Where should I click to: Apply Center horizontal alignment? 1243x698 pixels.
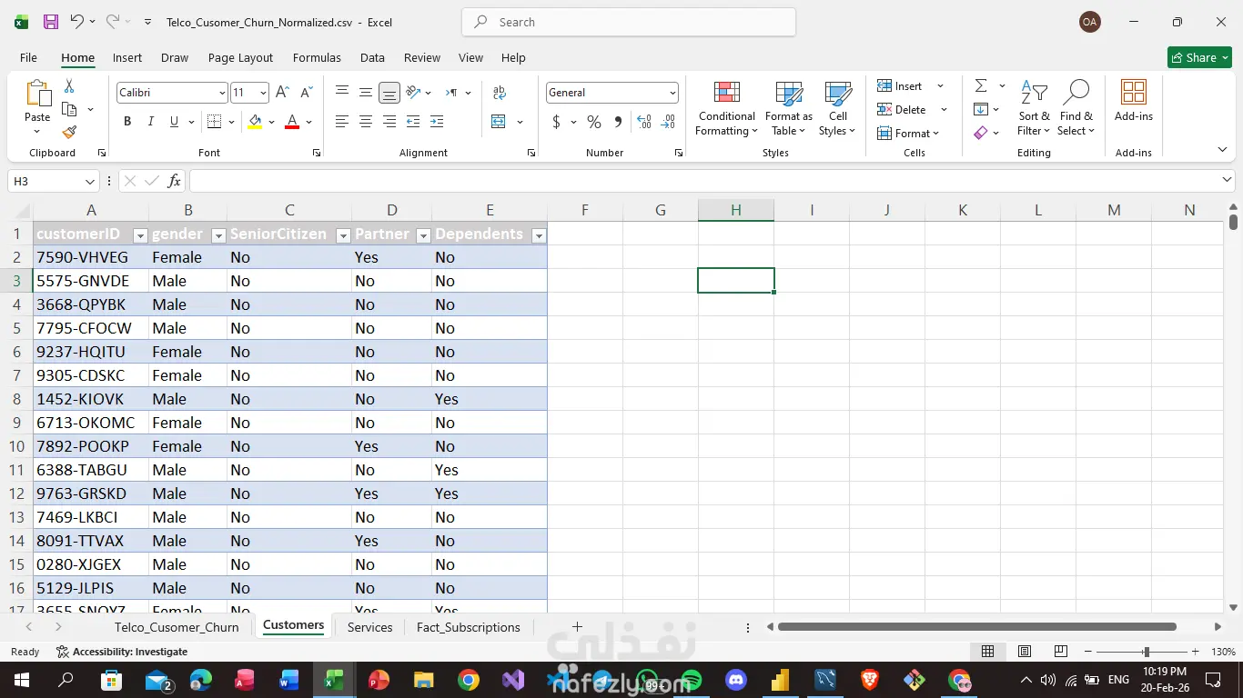pyautogui.click(x=366, y=122)
